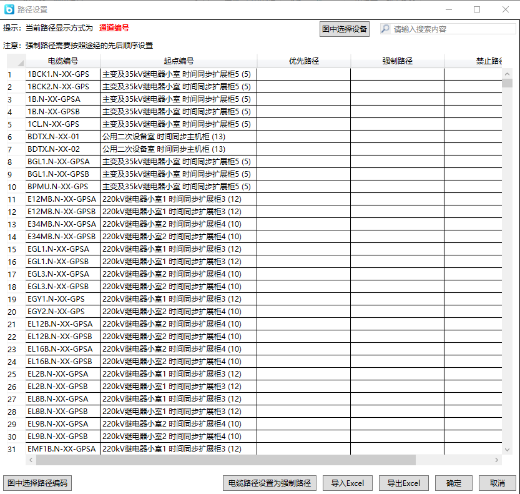The image size is (520, 494).
Task: Click the vertical scrollbar up arrow
Action: (508, 72)
